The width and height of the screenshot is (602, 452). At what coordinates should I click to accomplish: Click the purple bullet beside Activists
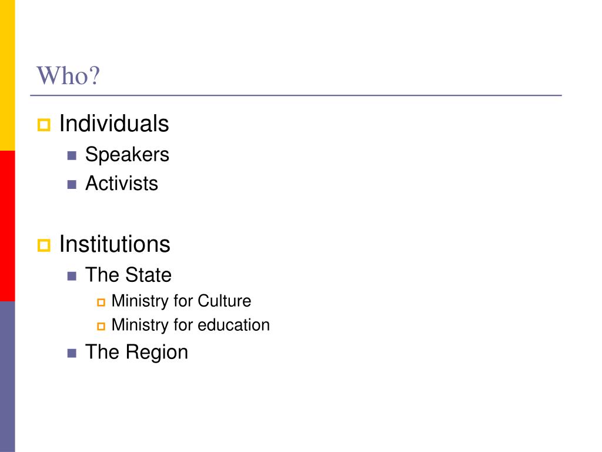coord(72,184)
